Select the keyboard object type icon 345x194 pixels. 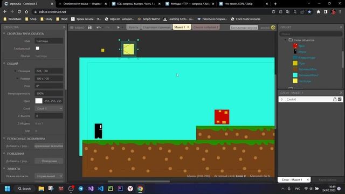click(x=295, y=58)
